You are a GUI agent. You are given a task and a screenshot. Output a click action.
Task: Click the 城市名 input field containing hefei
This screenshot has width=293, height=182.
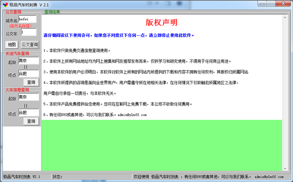[x=27, y=19]
